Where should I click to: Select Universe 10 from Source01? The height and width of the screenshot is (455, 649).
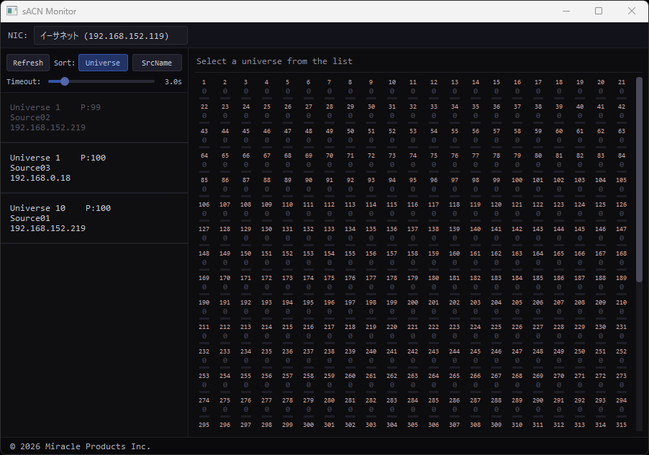pos(94,218)
